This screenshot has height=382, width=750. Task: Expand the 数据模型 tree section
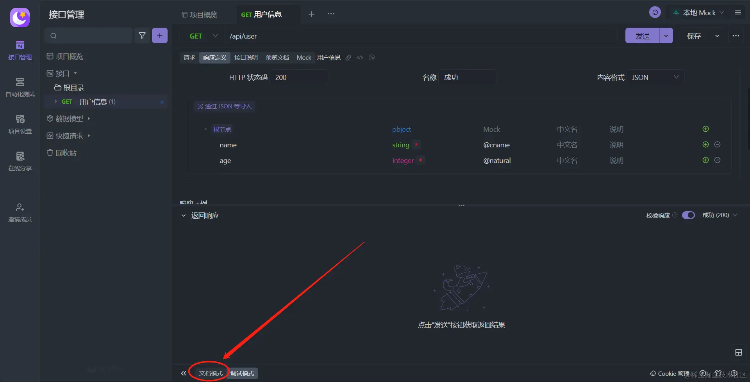tap(89, 118)
